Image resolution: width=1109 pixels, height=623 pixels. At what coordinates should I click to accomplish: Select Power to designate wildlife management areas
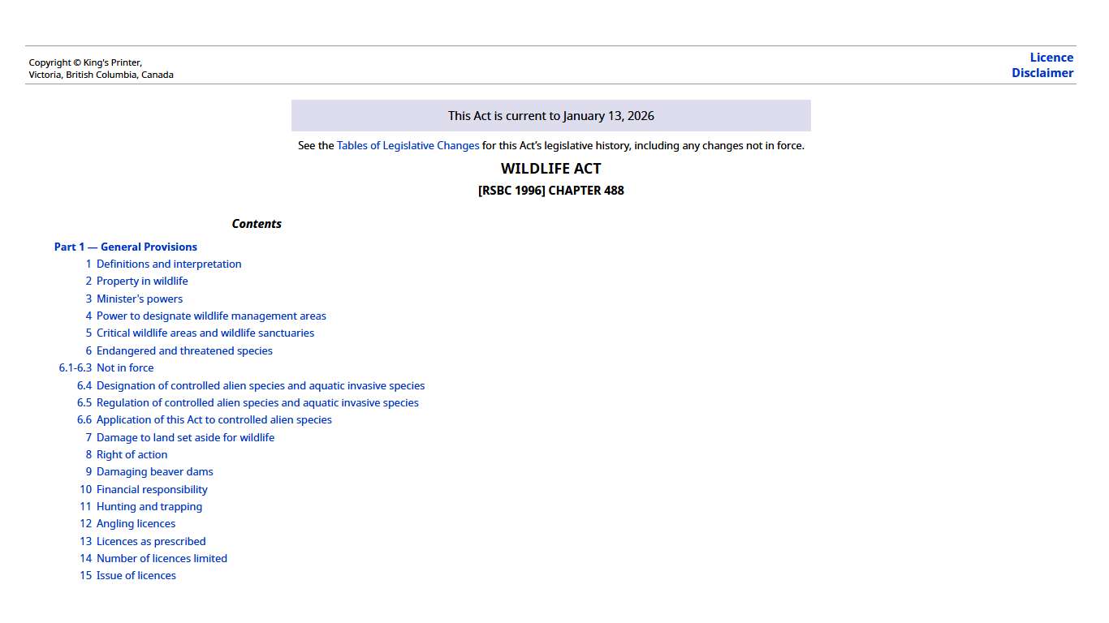click(x=211, y=316)
